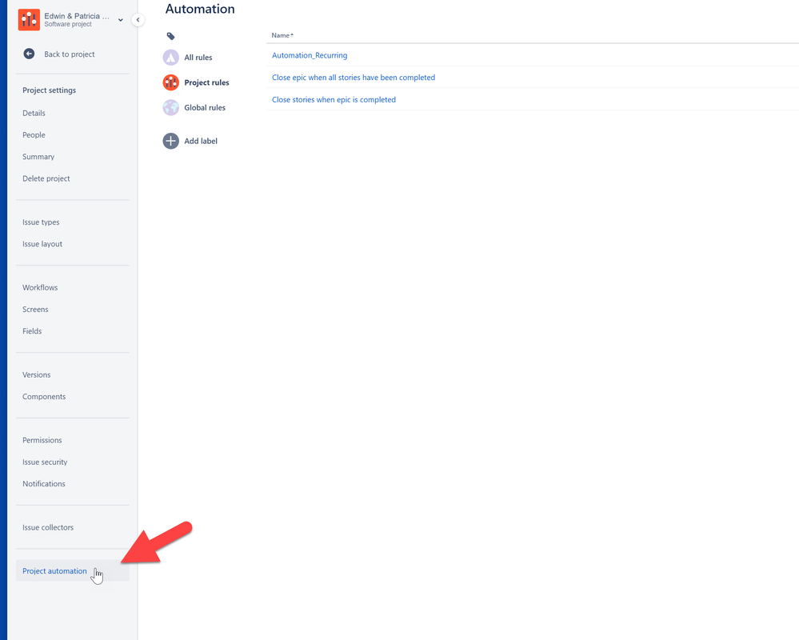Open Issue collectors page
Screen dimensions: 799x640
[x=48, y=527]
